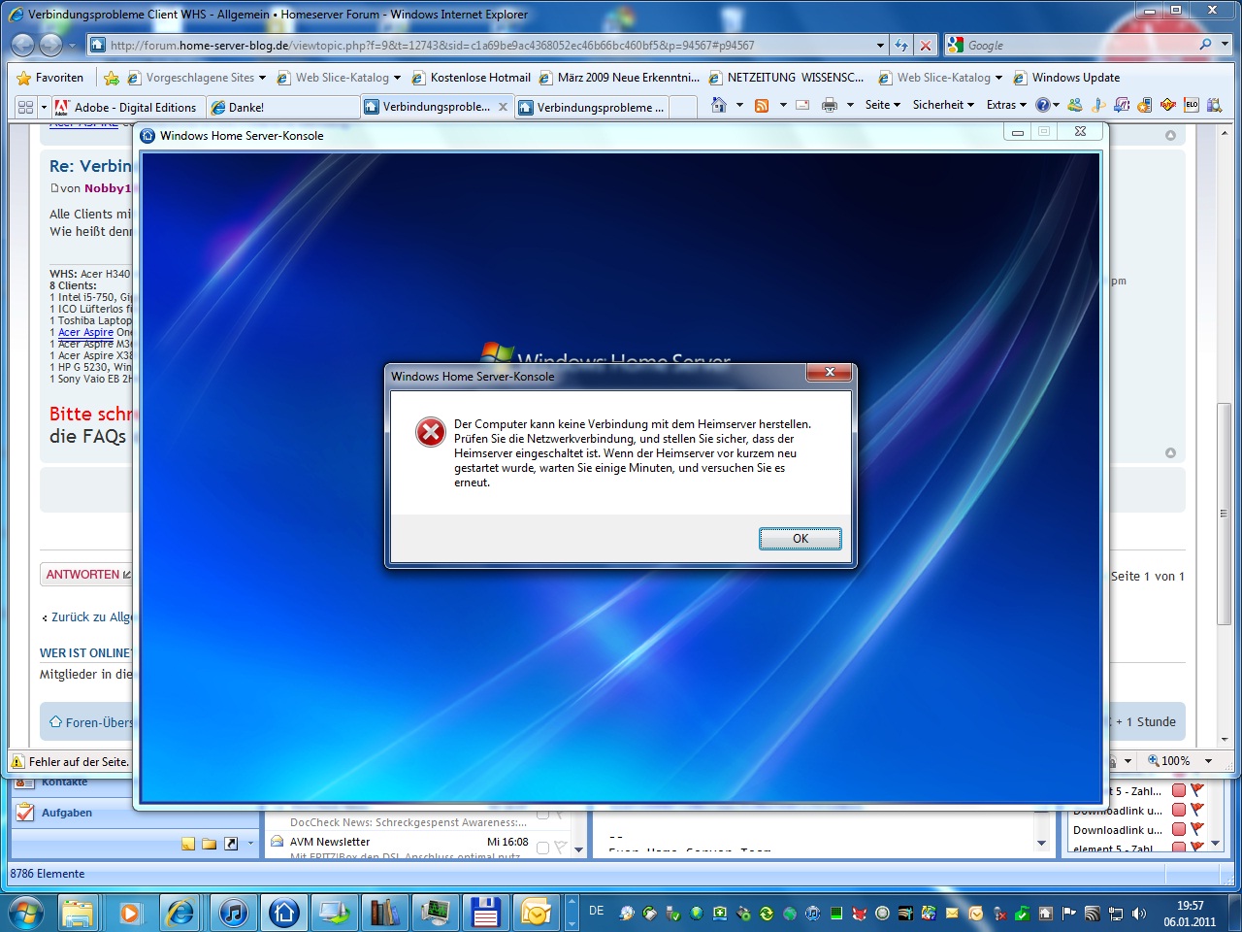This screenshot has height=932, width=1242.
Task: Click Fehler auf der Seite status warning
Action: click(x=70, y=762)
